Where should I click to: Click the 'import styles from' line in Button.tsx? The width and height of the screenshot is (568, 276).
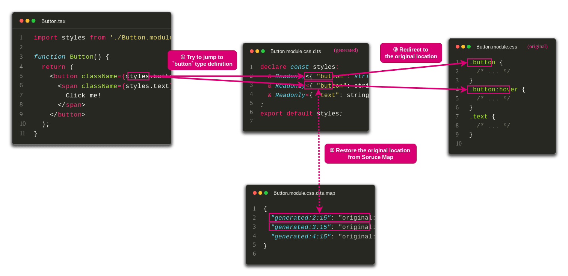point(102,38)
